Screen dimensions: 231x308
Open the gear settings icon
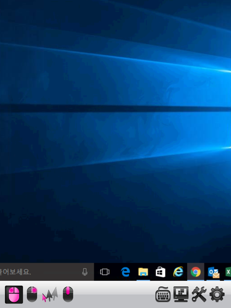click(x=217, y=294)
